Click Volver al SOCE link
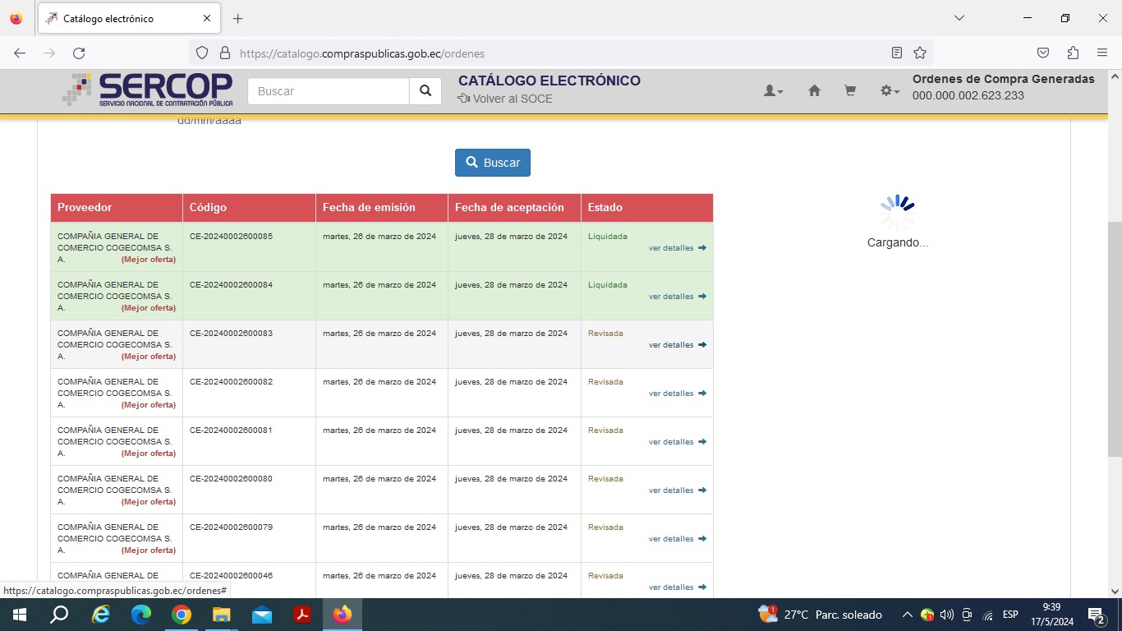 click(505, 99)
